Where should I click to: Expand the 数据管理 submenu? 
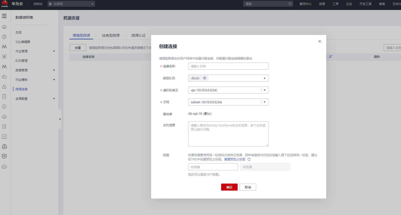pyautogui.click(x=54, y=70)
